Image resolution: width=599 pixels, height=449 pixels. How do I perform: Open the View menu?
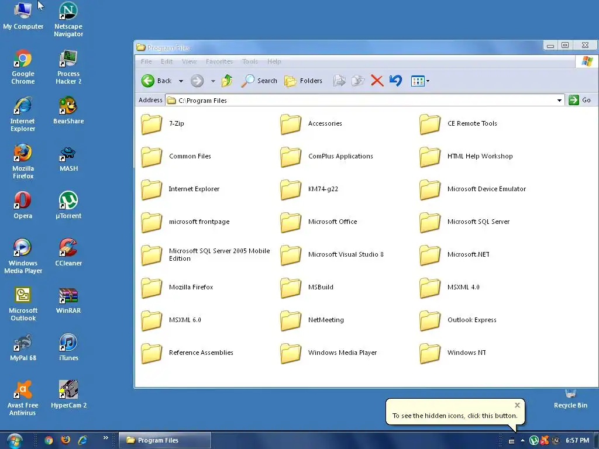coord(189,61)
